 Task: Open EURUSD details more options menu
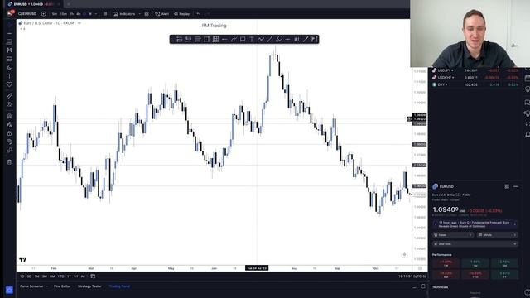point(516,186)
